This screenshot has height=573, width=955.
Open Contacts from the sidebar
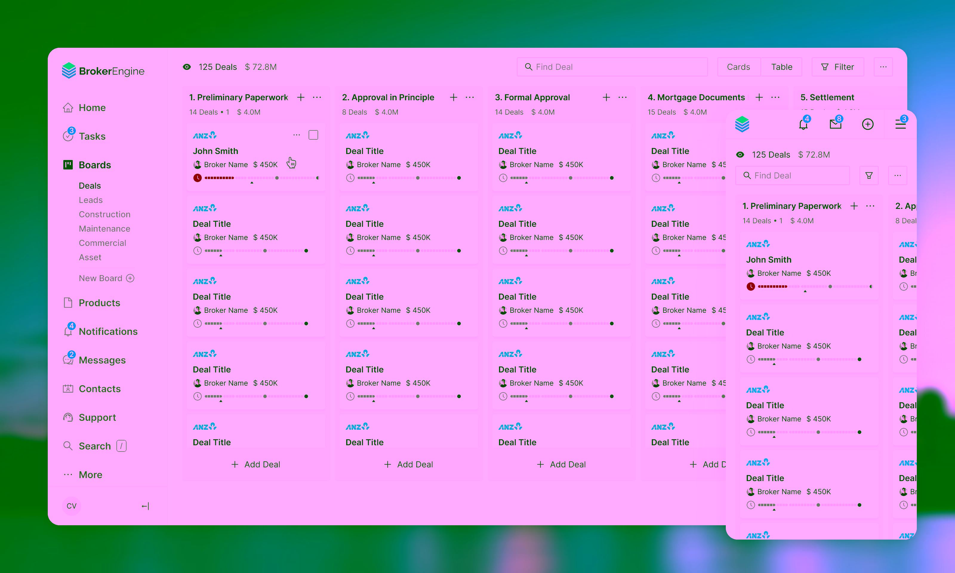click(100, 389)
